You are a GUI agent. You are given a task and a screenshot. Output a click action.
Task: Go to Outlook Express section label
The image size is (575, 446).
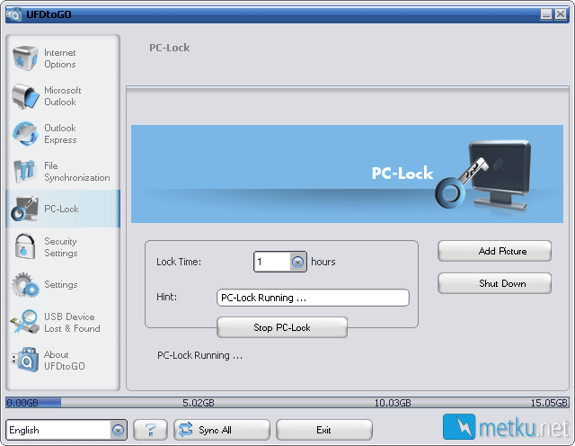(60, 134)
